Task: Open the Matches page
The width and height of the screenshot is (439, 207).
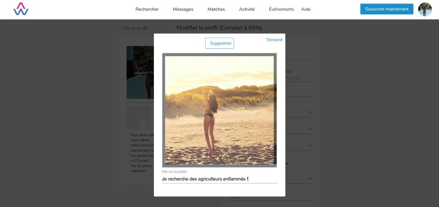Action: tap(216, 9)
